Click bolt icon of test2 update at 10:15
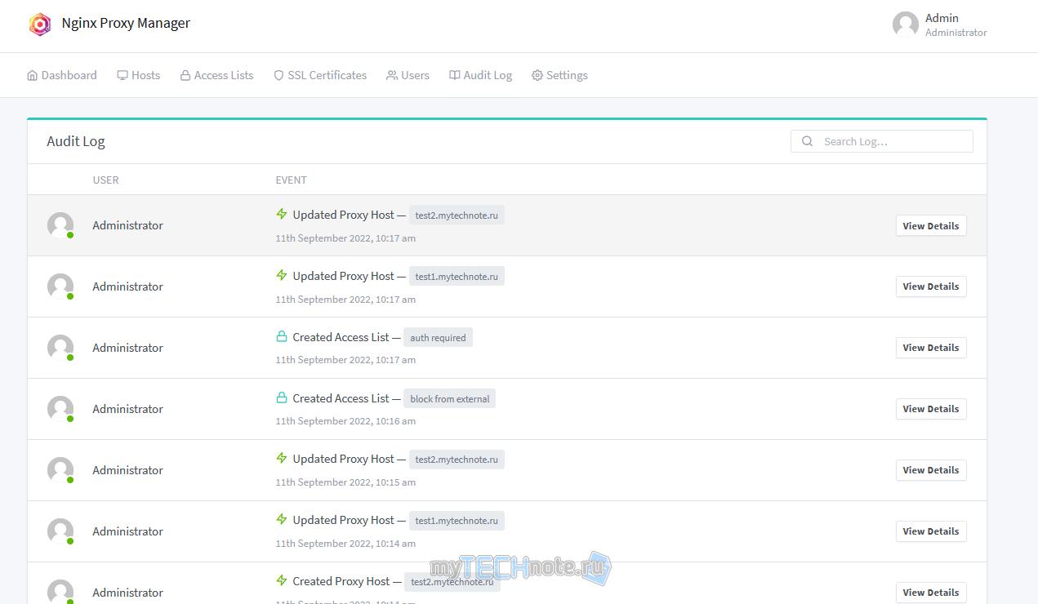This screenshot has height=604, width=1038. pos(282,458)
